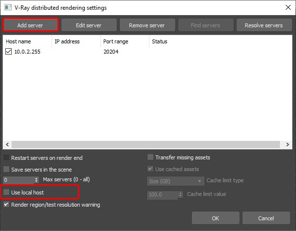Cancel the distributed rendering dialog
The height and width of the screenshot is (231, 296).
click(x=266, y=218)
